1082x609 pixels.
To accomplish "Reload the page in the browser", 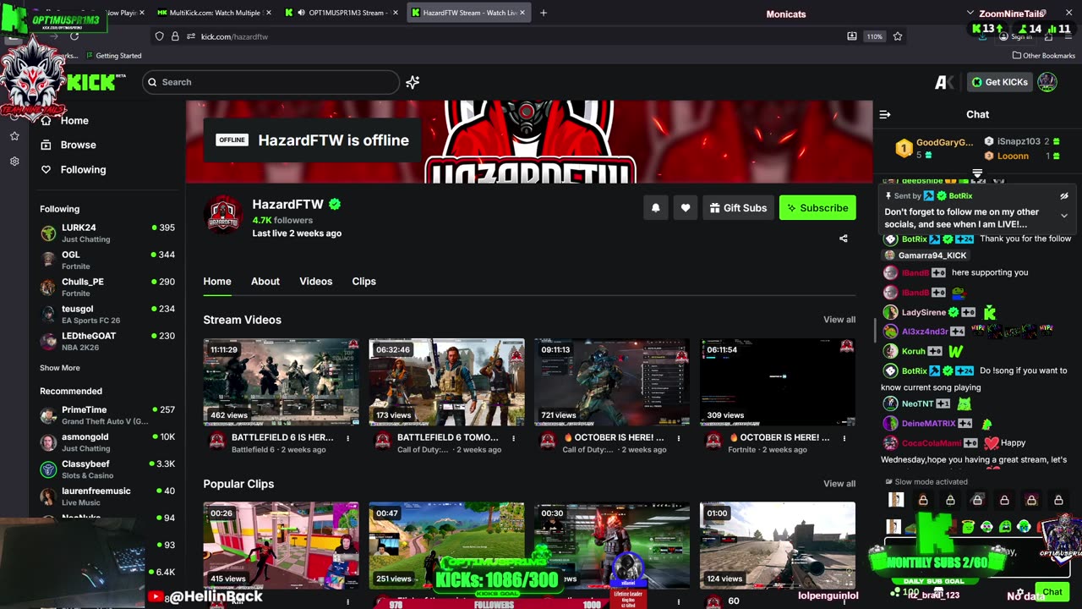I will [x=74, y=36].
